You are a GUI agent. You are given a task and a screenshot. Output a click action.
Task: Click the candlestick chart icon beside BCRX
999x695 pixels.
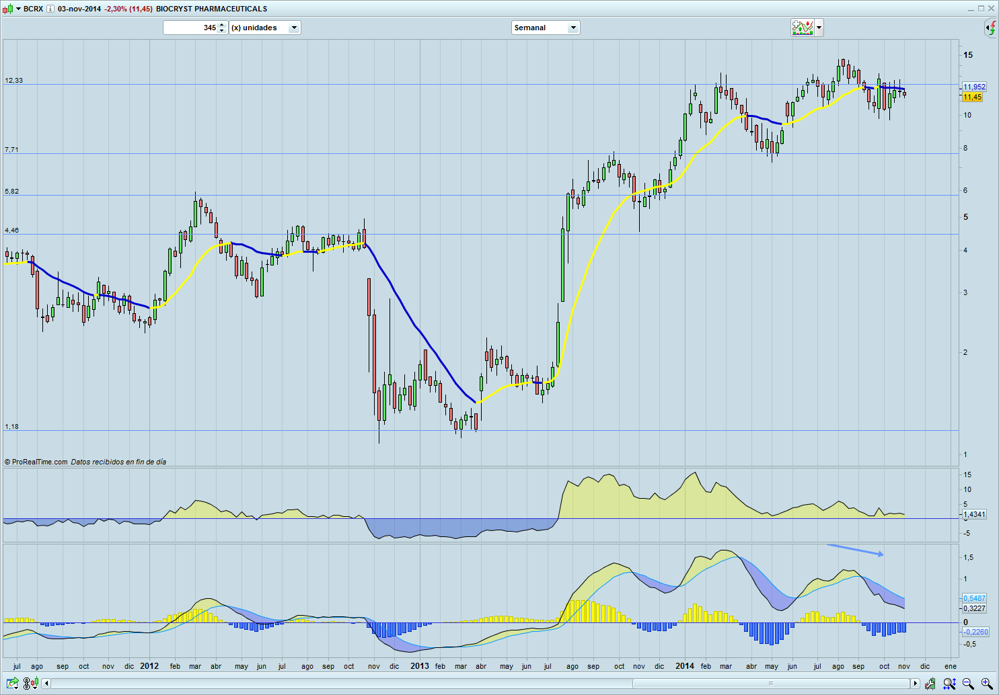[7, 9]
